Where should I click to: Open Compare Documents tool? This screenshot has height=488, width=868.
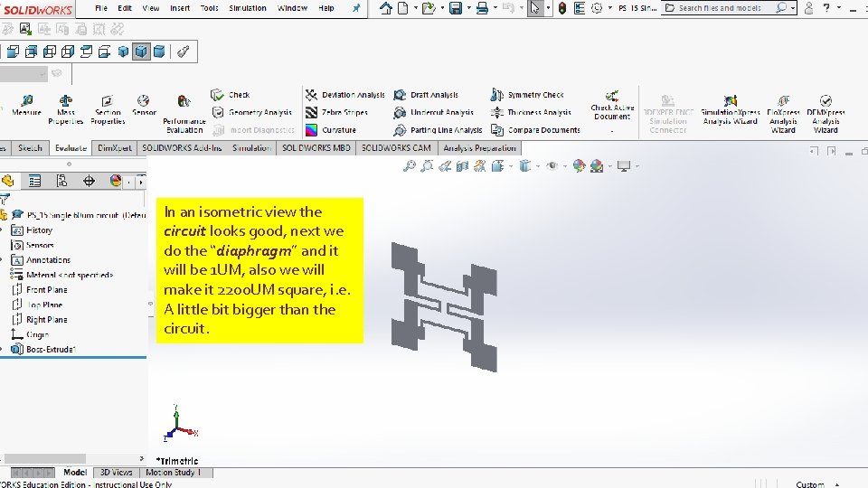535,130
